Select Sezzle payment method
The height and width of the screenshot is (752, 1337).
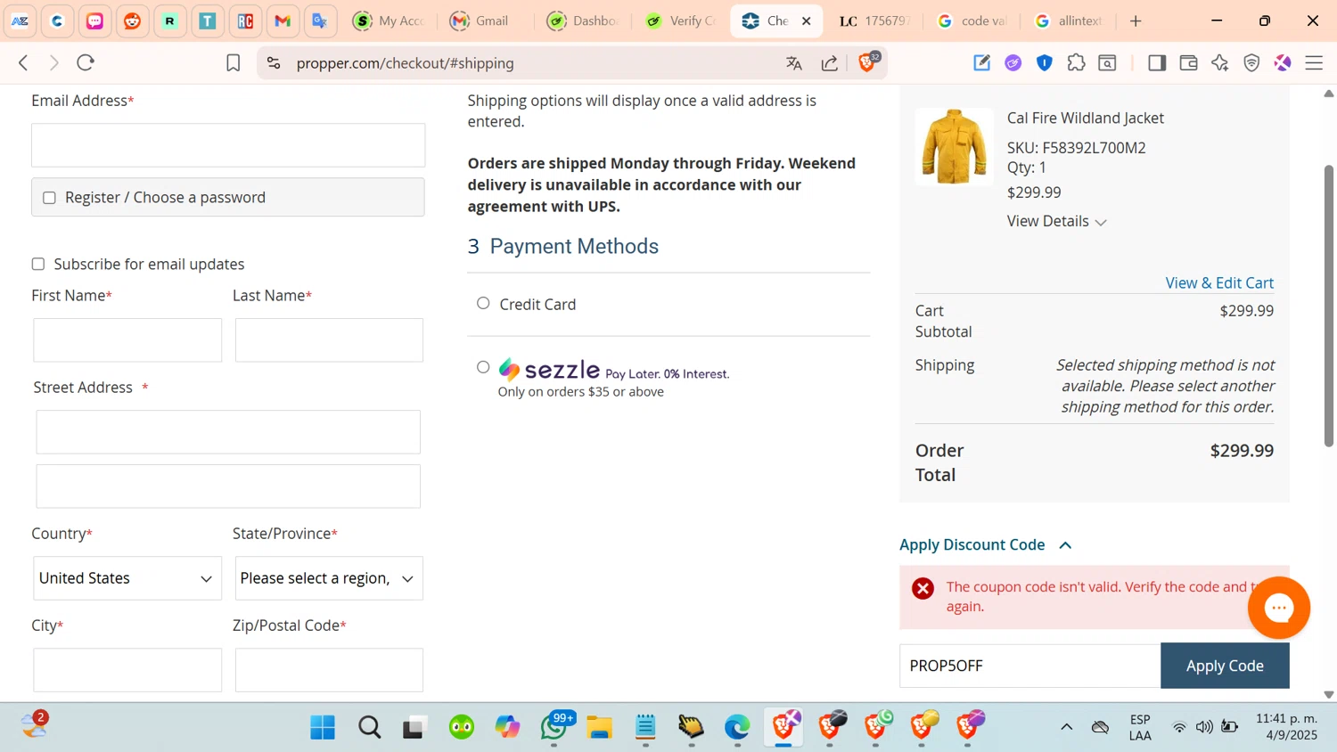[x=483, y=367]
